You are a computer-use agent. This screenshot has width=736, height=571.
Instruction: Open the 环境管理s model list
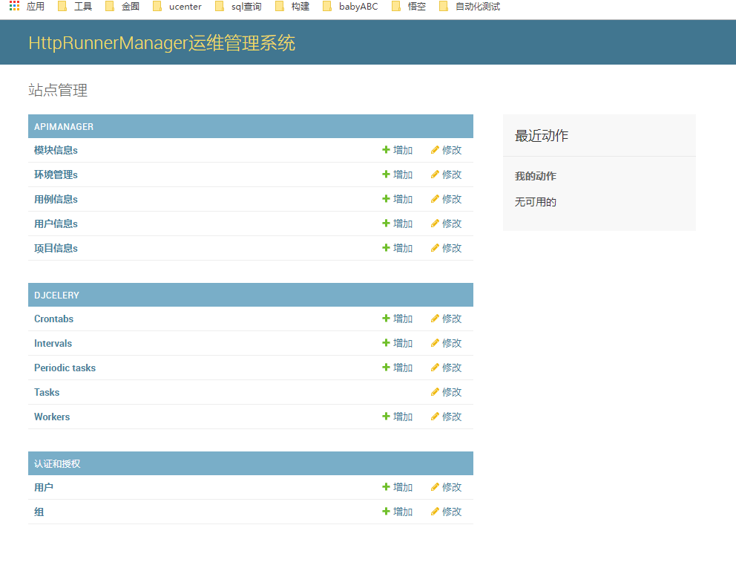tap(56, 174)
